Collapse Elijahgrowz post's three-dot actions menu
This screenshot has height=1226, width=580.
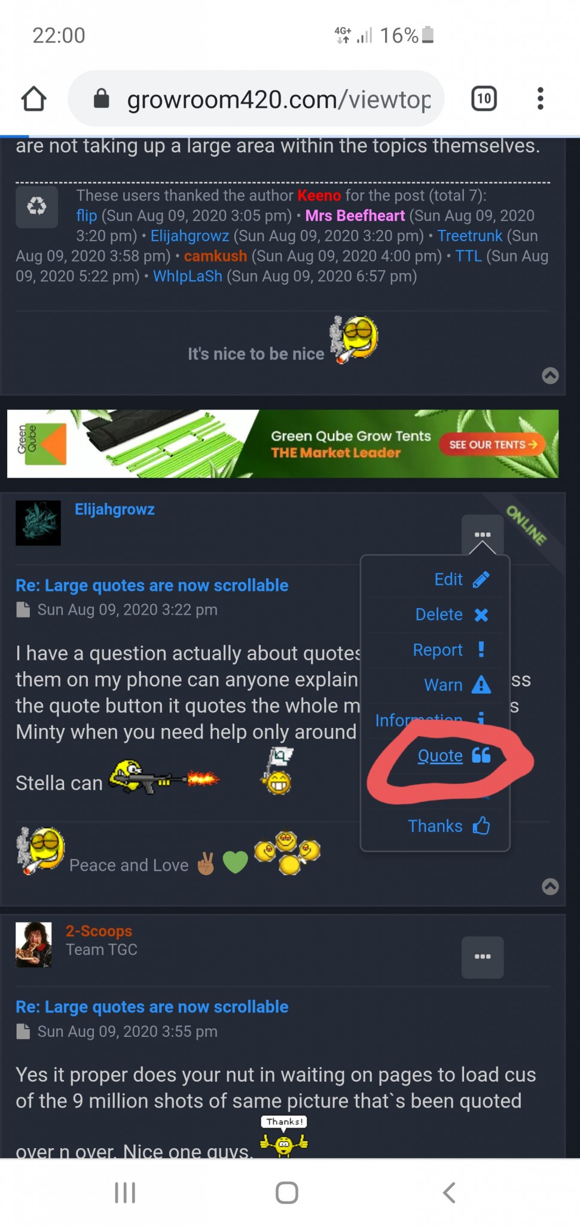(483, 535)
